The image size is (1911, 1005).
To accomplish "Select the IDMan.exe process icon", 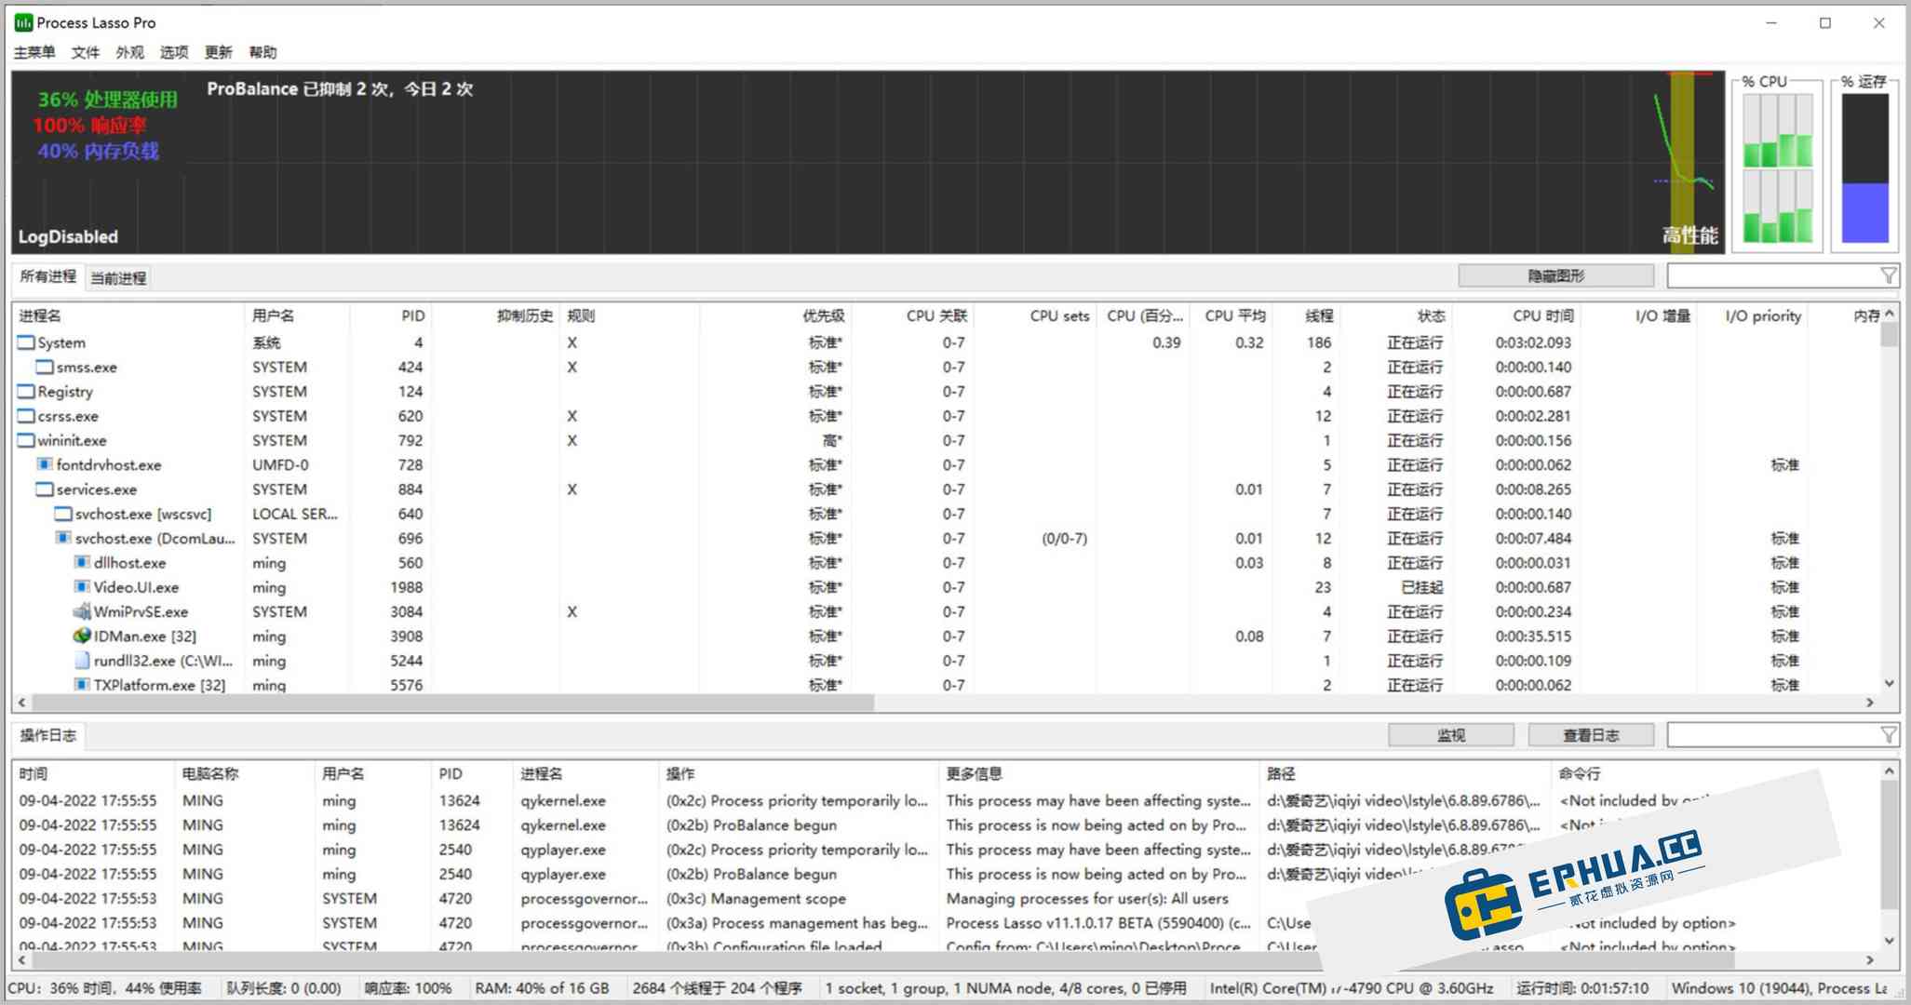I will 80,636.
